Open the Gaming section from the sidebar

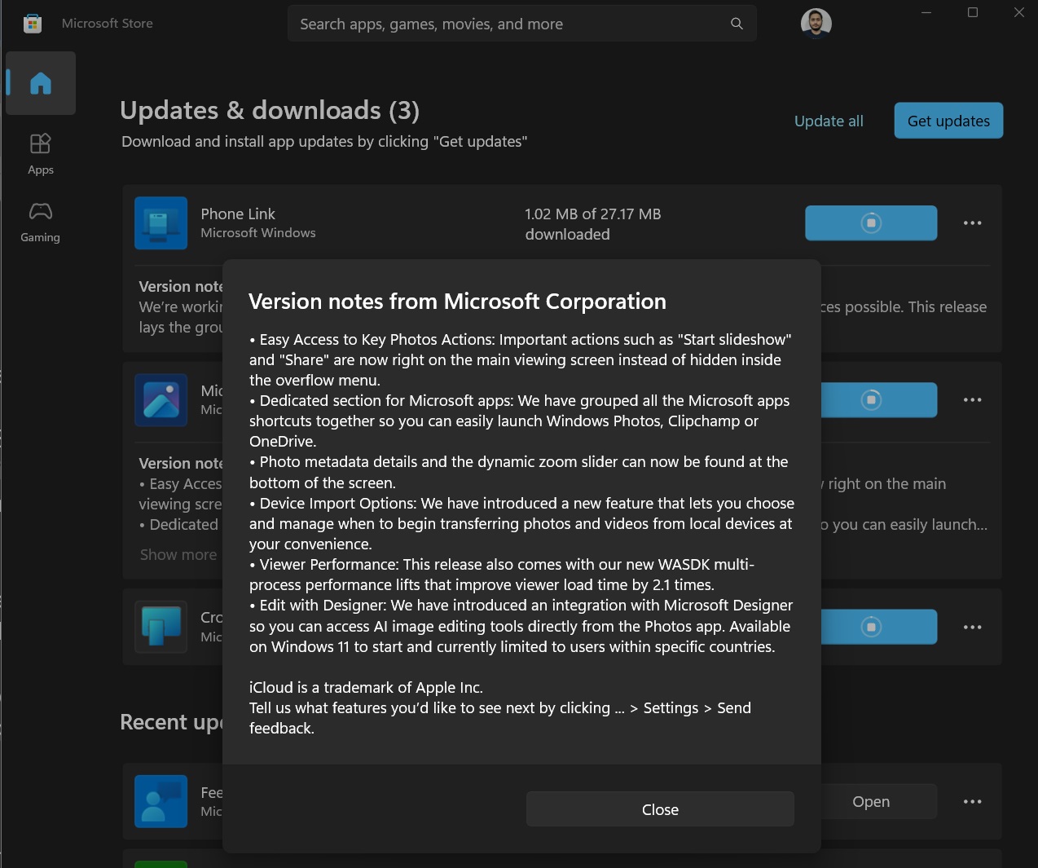point(40,219)
